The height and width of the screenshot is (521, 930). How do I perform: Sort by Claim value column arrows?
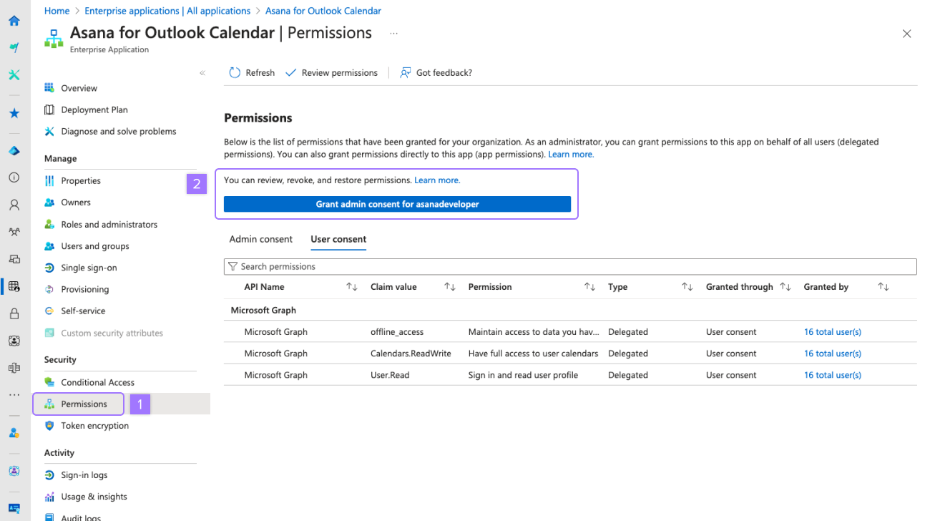pos(450,287)
